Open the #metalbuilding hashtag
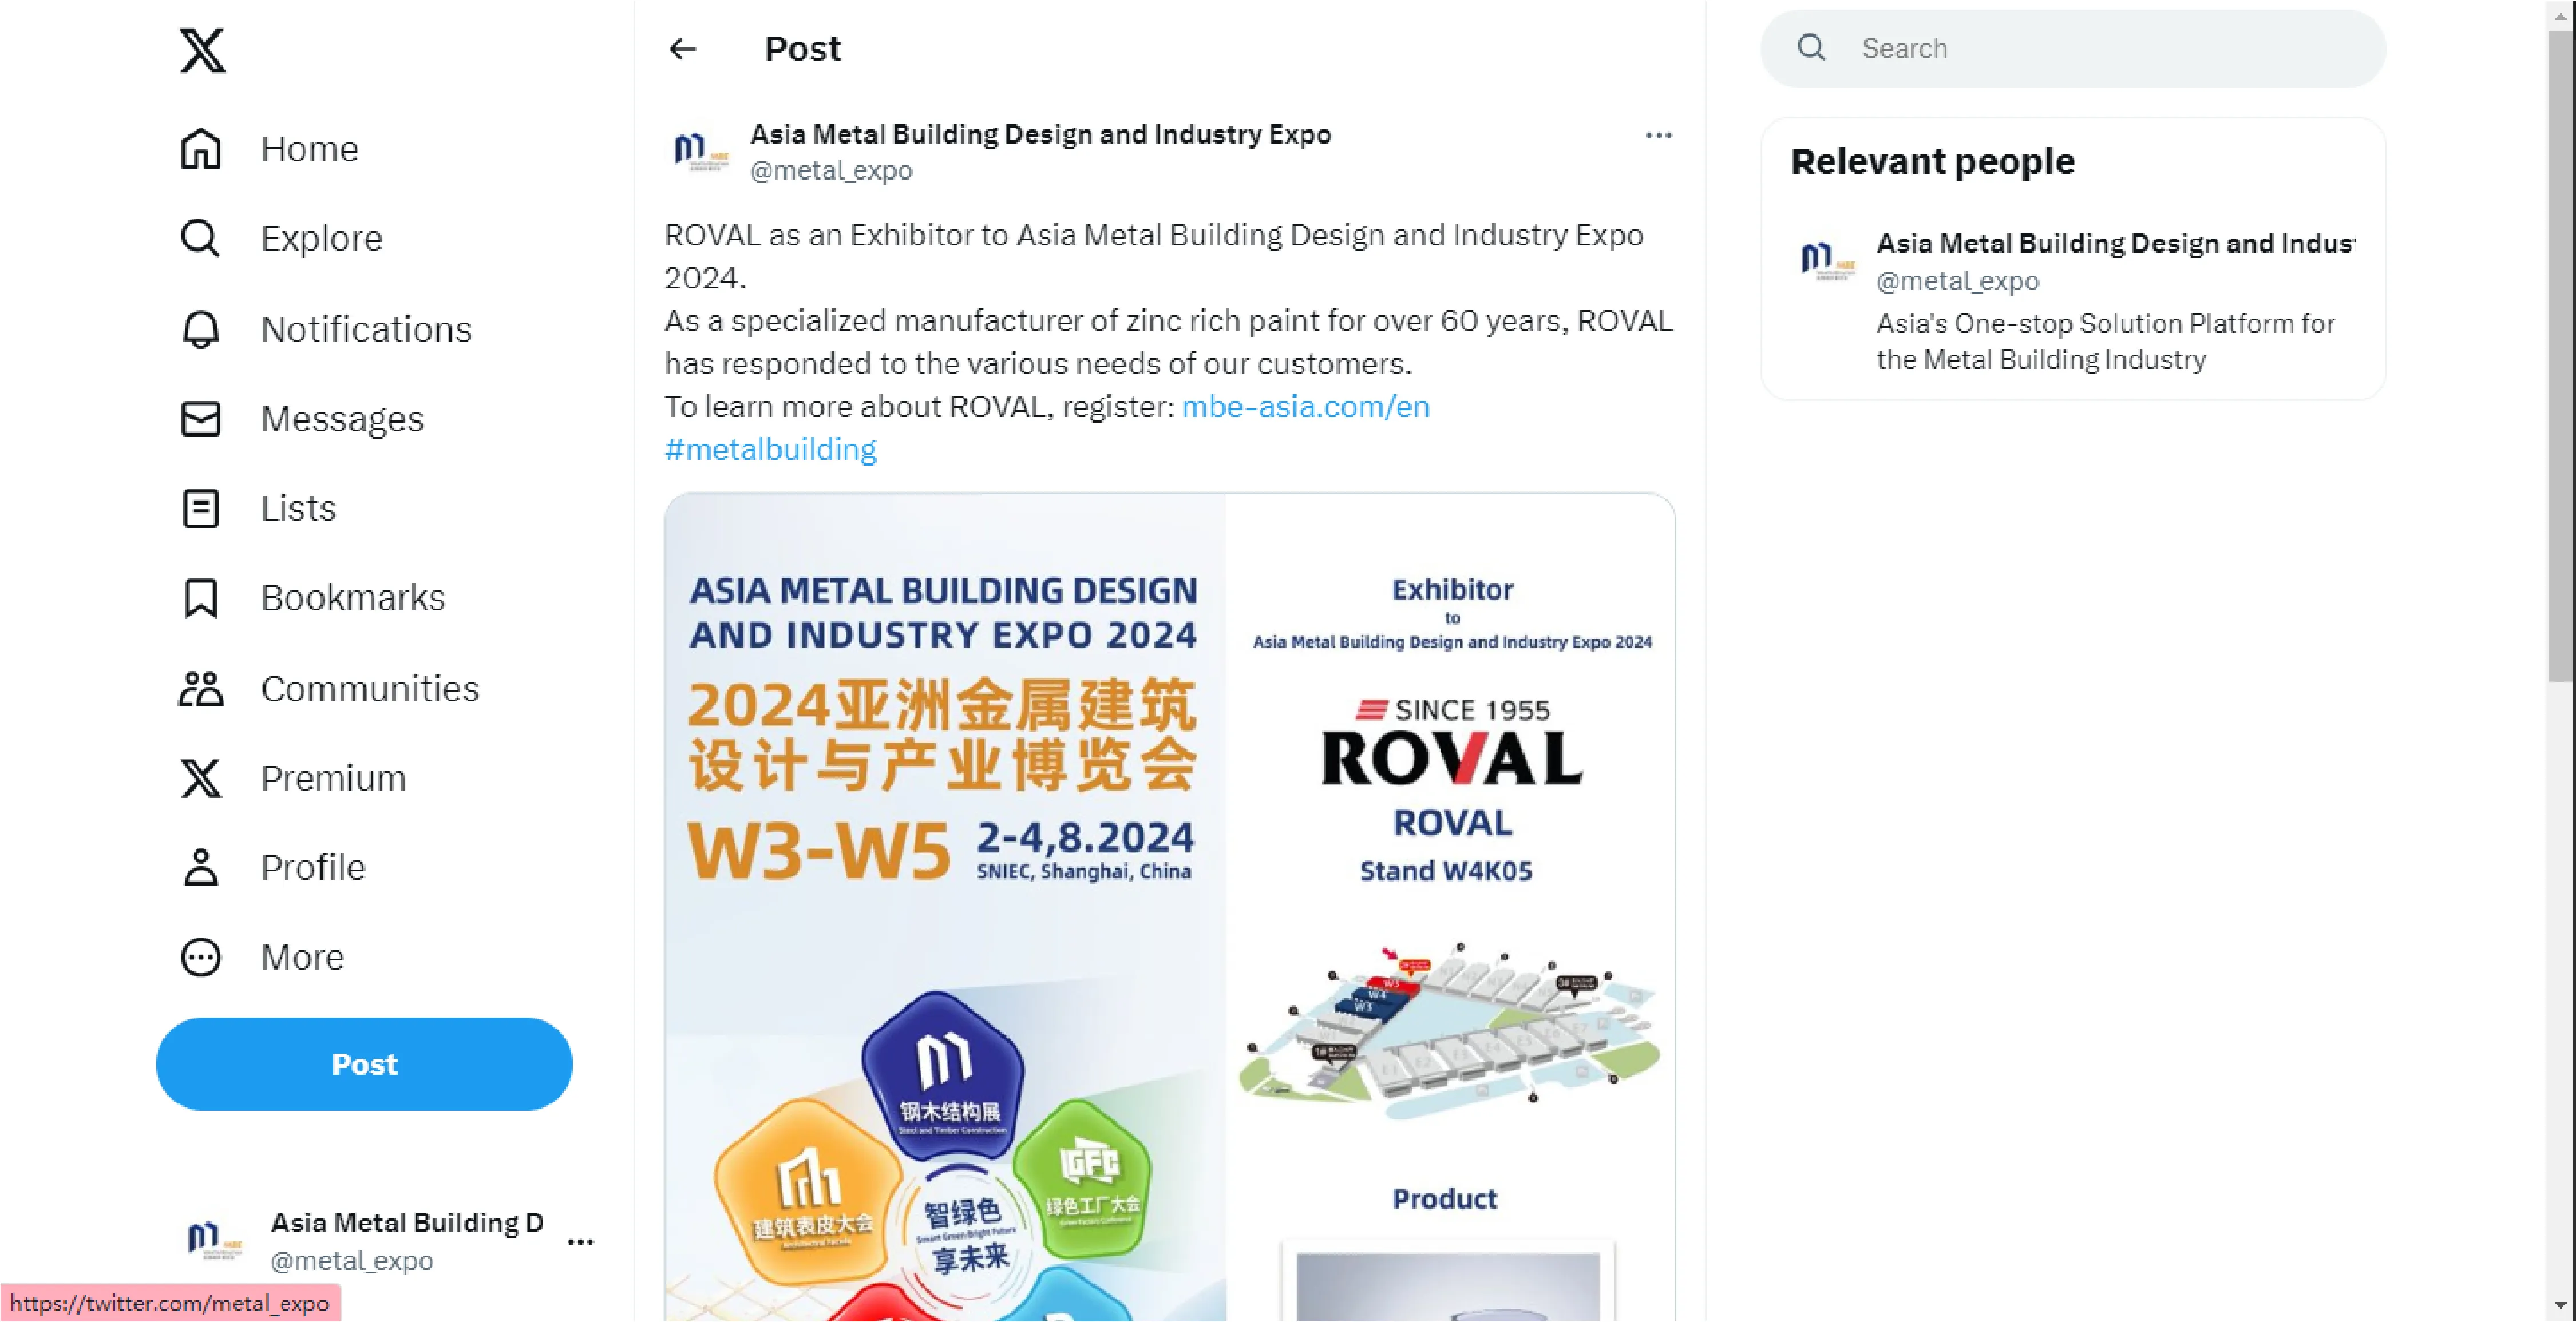 click(771, 450)
